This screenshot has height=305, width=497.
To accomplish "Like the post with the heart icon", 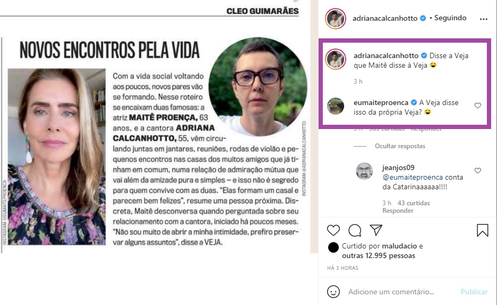I will pos(333,230).
